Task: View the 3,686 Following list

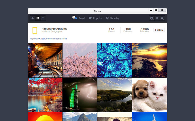Action: point(145,30)
